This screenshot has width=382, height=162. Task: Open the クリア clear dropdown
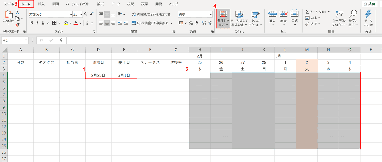312,24
